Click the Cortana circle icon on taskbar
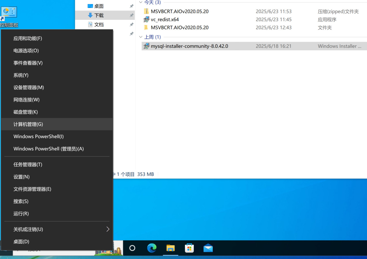The height and width of the screenshot is (259, 367). coord(132,248)
